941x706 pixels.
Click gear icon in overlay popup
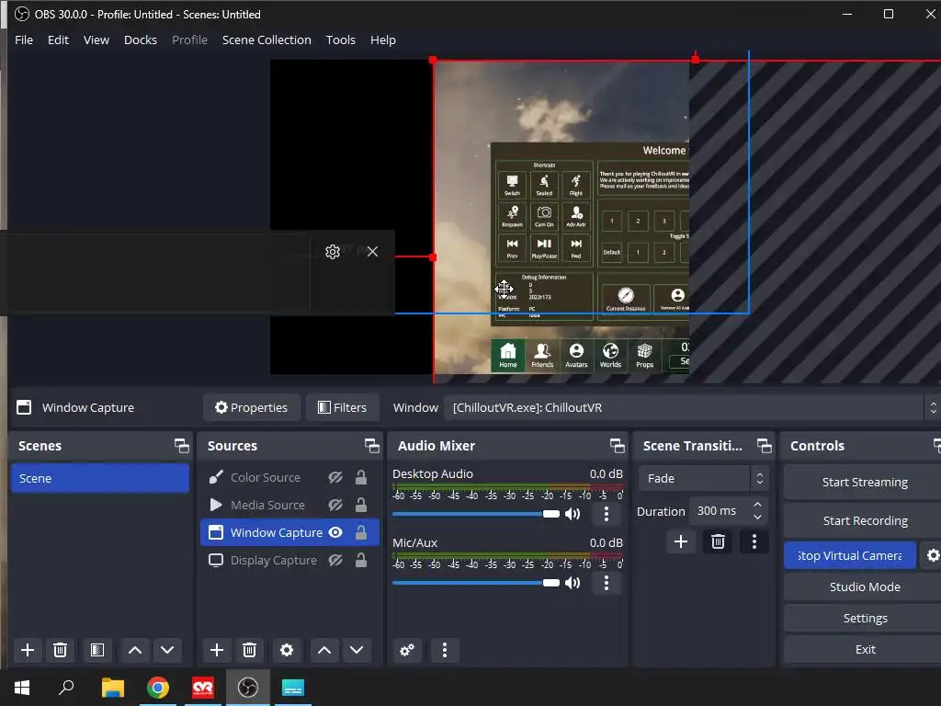333,252
